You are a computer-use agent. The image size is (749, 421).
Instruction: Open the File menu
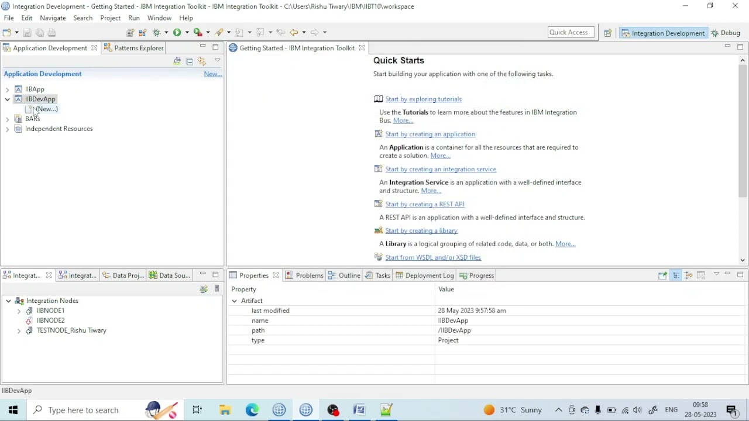coord(9,18)
